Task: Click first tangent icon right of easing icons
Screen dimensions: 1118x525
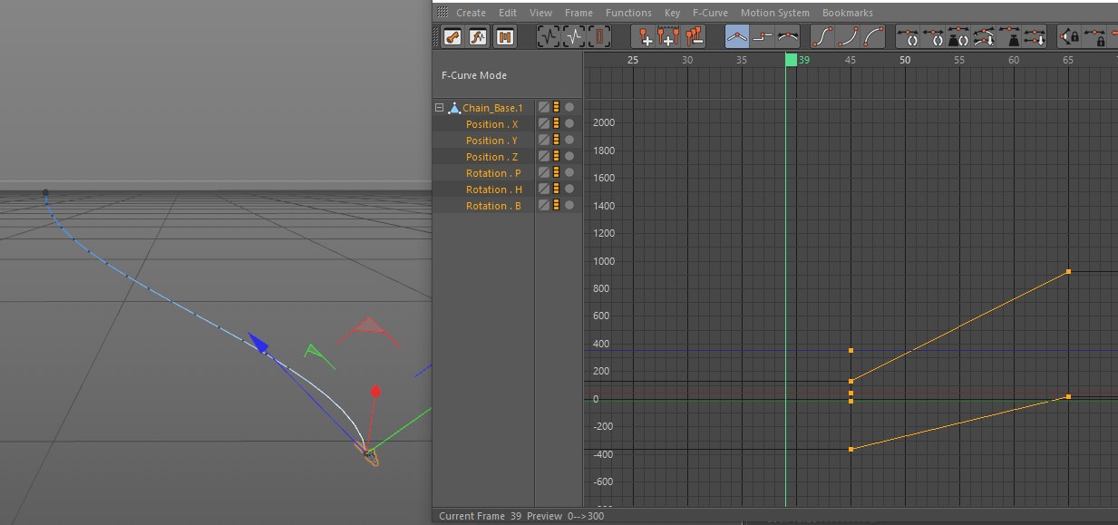Action: (908, 37)
